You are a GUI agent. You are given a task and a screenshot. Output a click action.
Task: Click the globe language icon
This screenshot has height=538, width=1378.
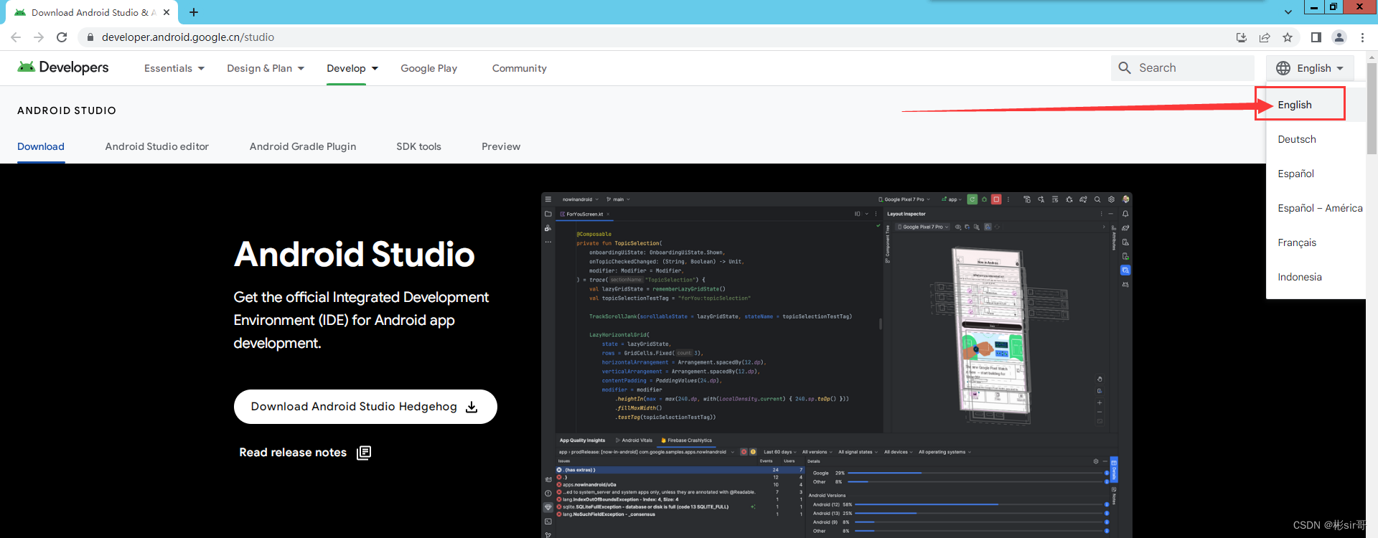point(1283,68)
